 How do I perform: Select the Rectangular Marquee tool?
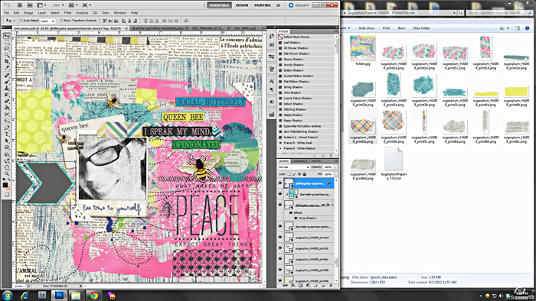pos(7,42)
